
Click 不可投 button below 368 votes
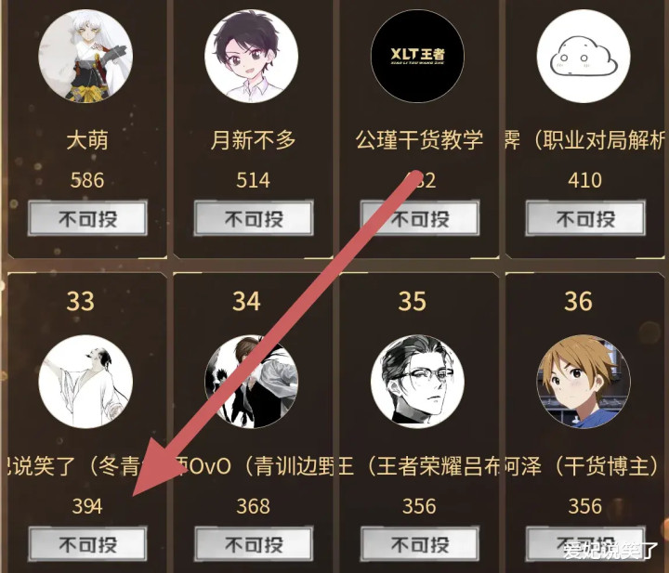254,544
